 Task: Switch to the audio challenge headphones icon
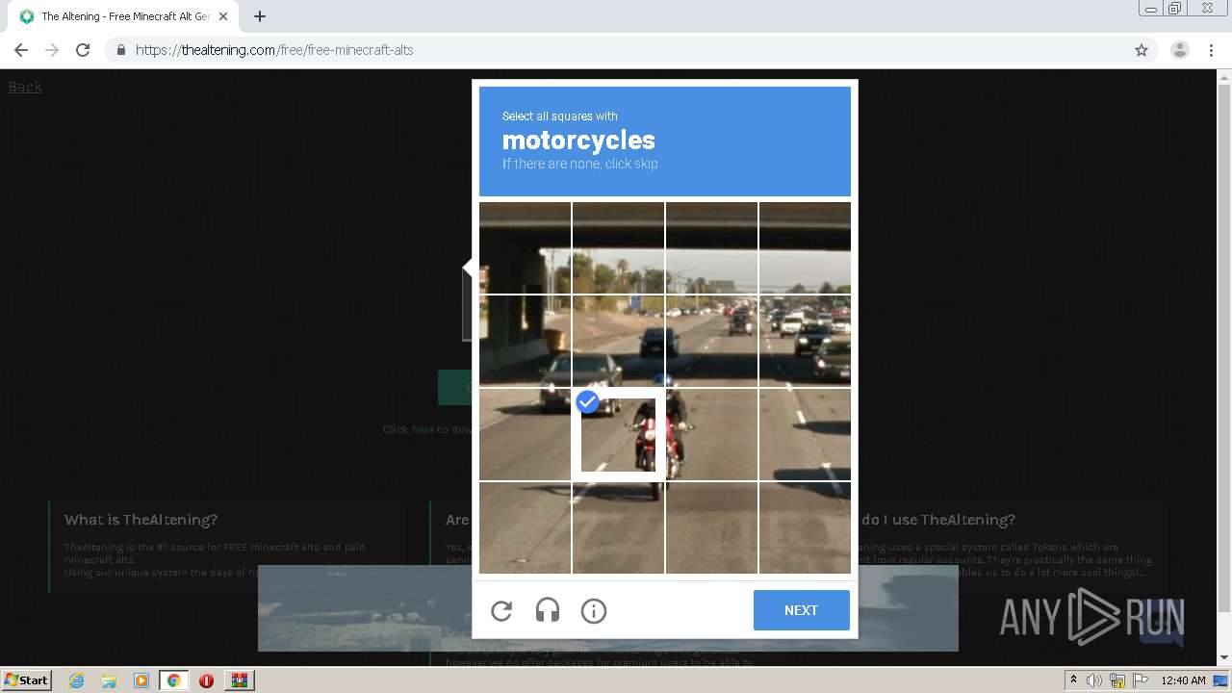coord(548,610)
